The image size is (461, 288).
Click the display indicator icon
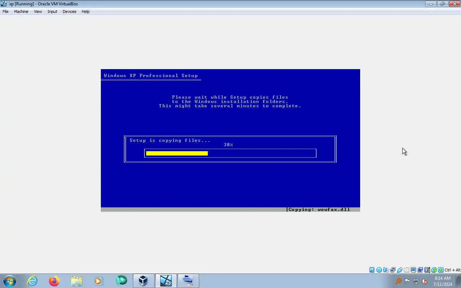pos(413,270)
